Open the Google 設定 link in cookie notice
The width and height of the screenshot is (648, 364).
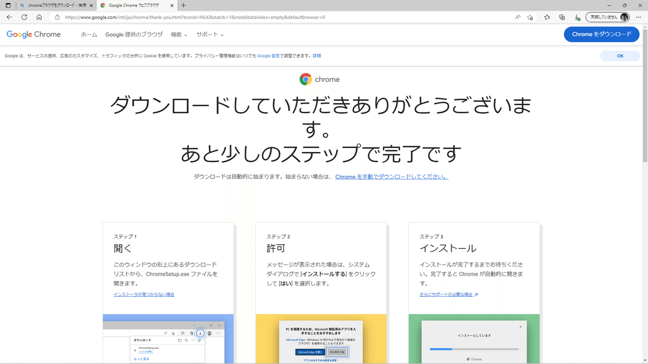(268, 56)
